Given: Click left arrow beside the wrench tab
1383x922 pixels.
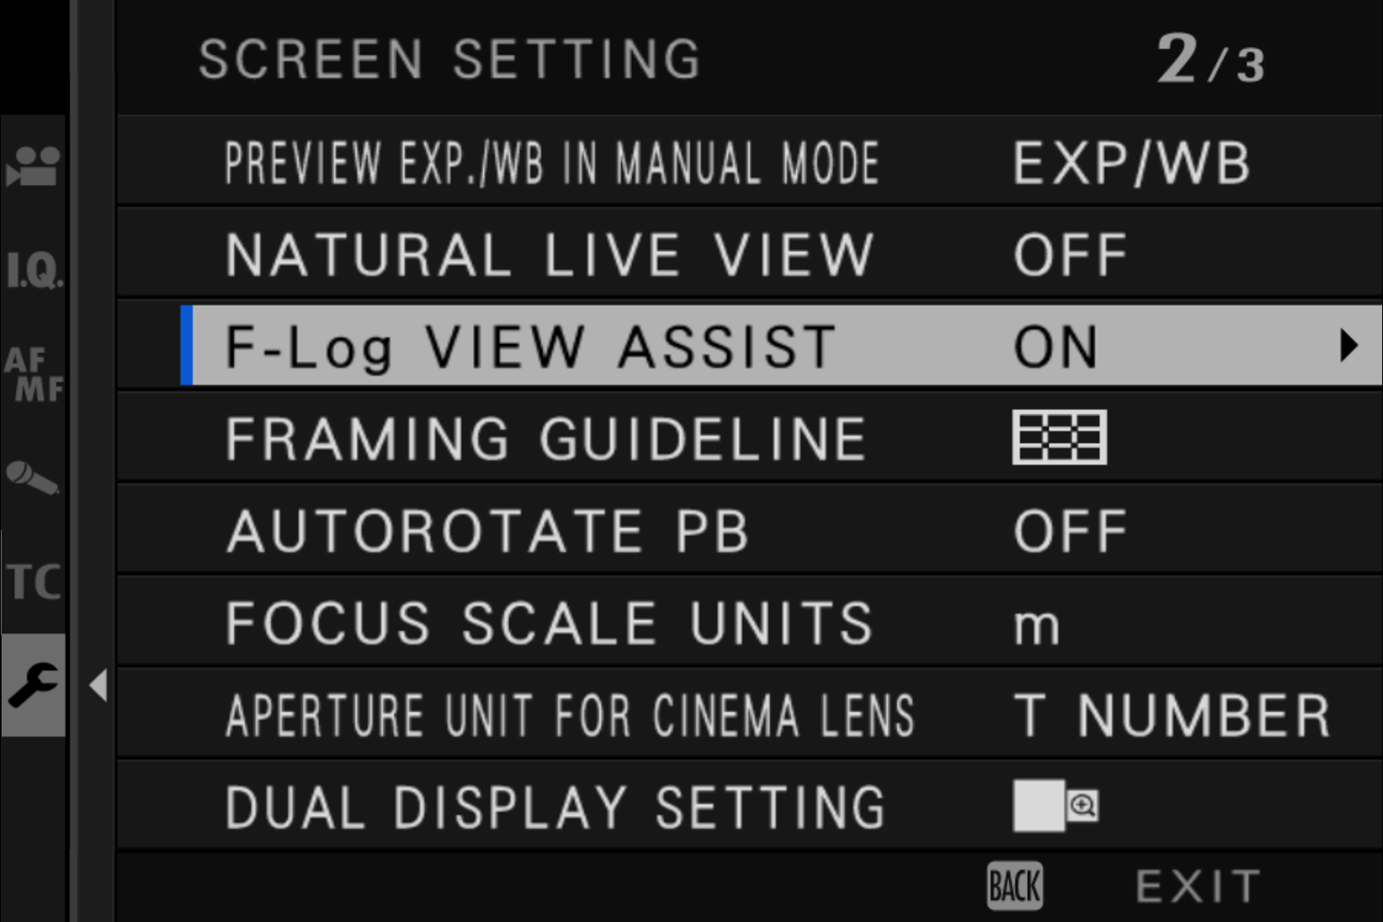Looking at the screenshot, I should click(x=98, y=686).
